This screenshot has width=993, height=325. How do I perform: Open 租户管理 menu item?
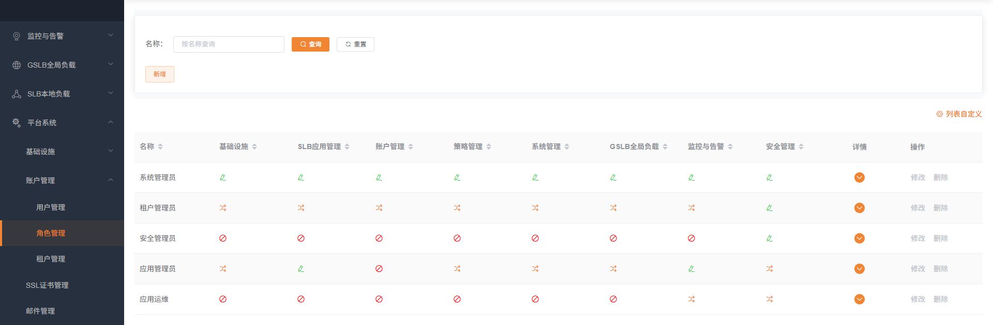(x=51, y=259)
